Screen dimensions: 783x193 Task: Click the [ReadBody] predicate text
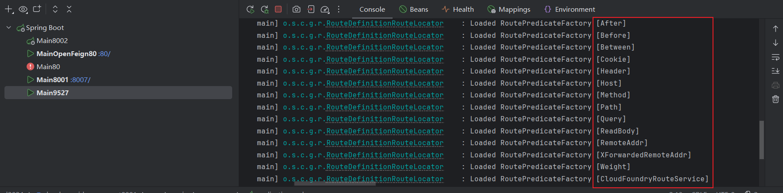617,131
